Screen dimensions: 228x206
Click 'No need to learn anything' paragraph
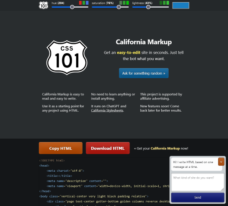(x=113, y=97)
